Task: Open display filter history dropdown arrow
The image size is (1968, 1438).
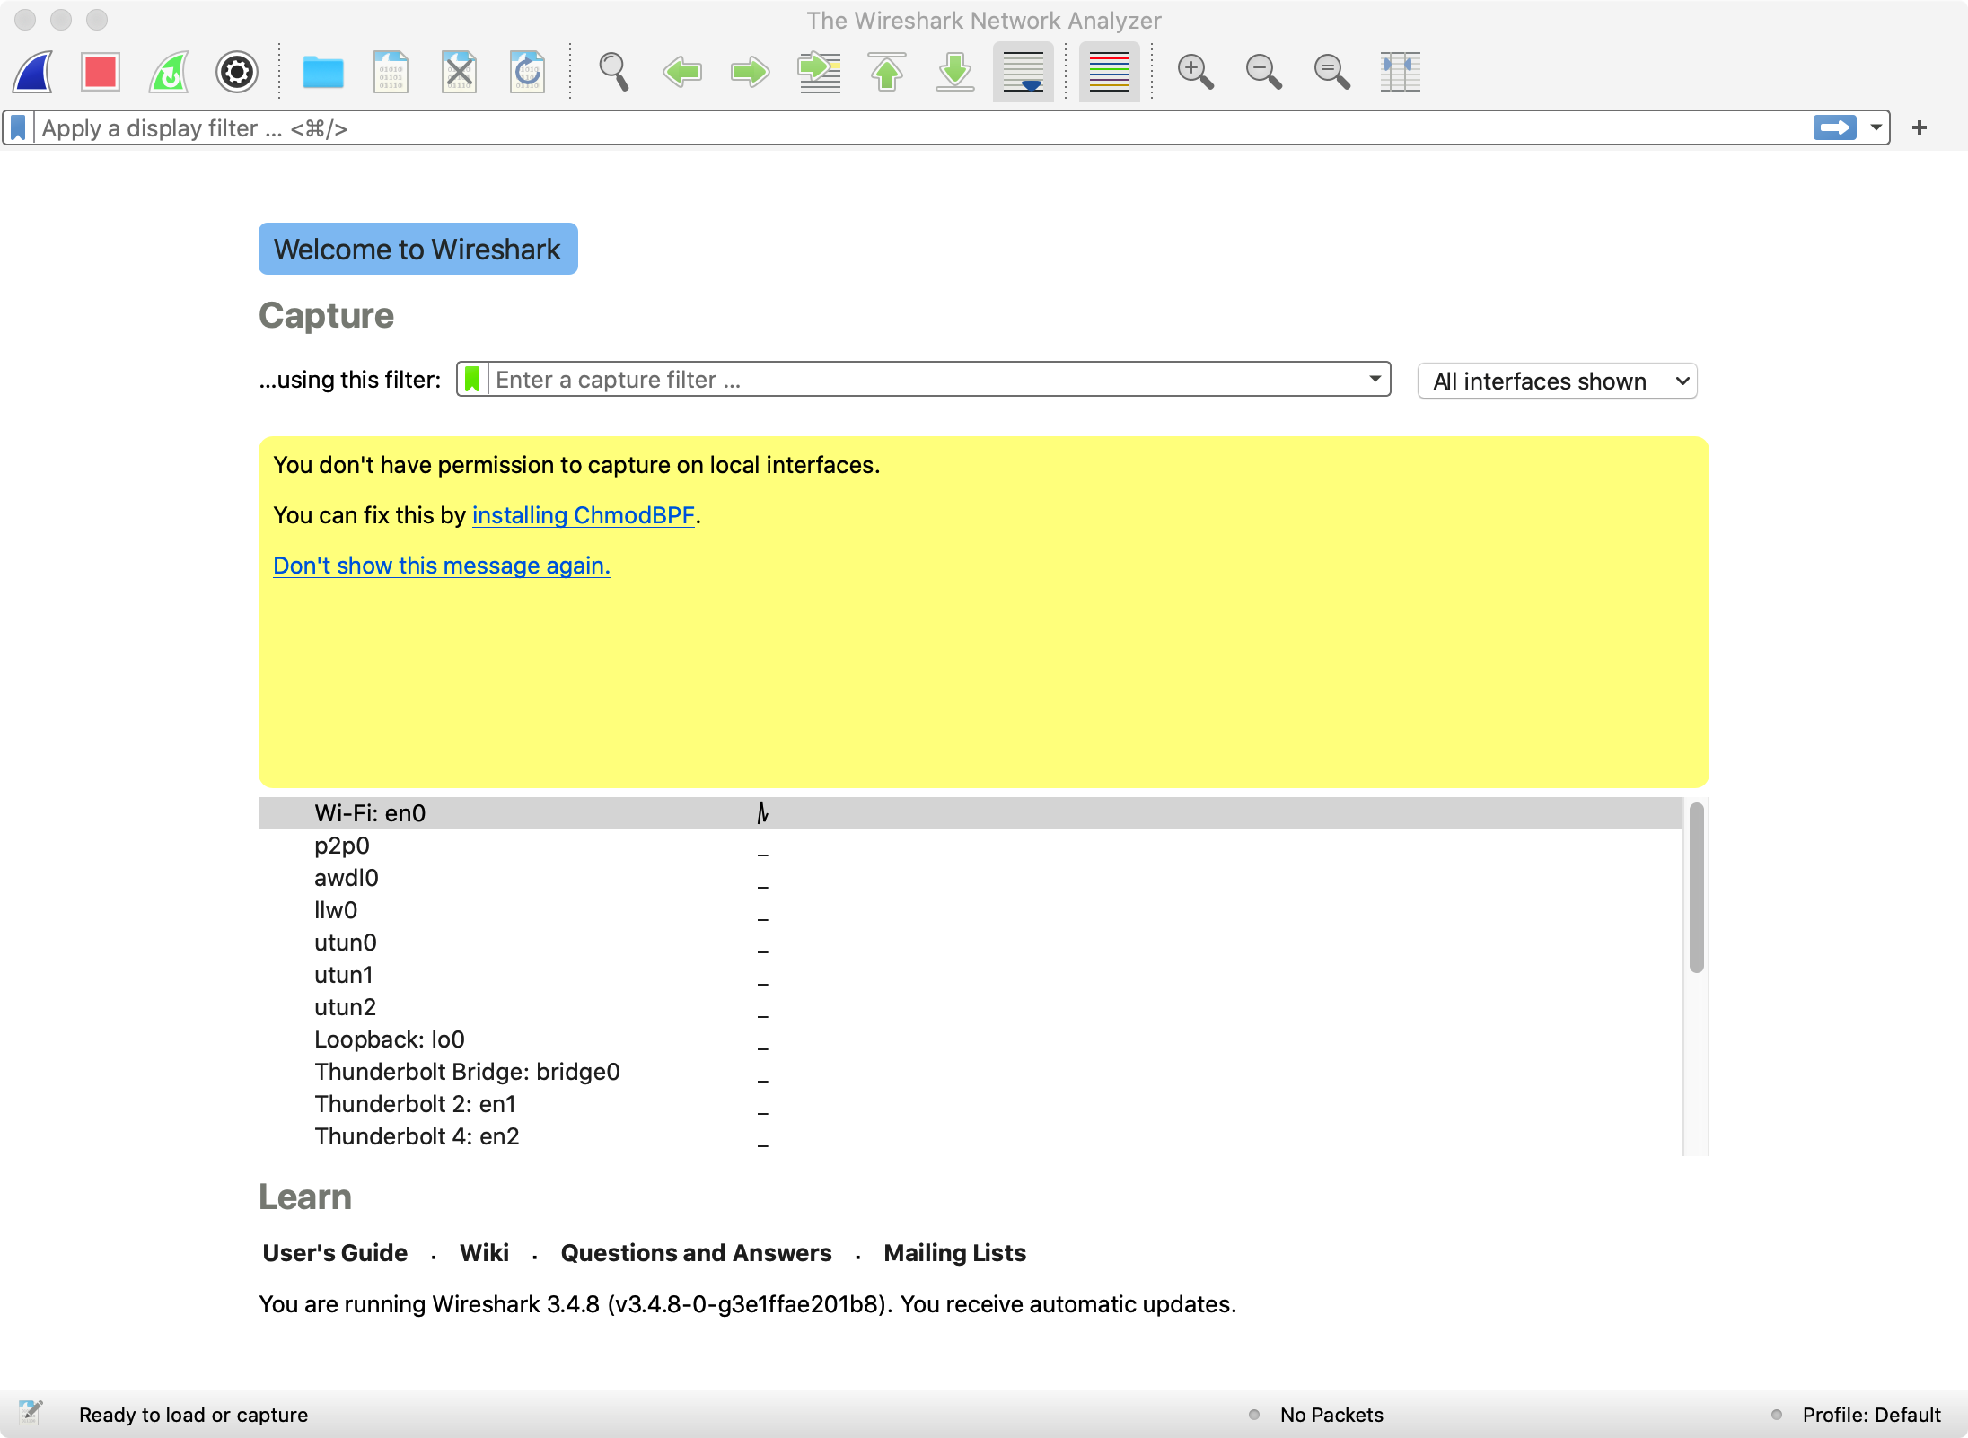Action: 1876,127
